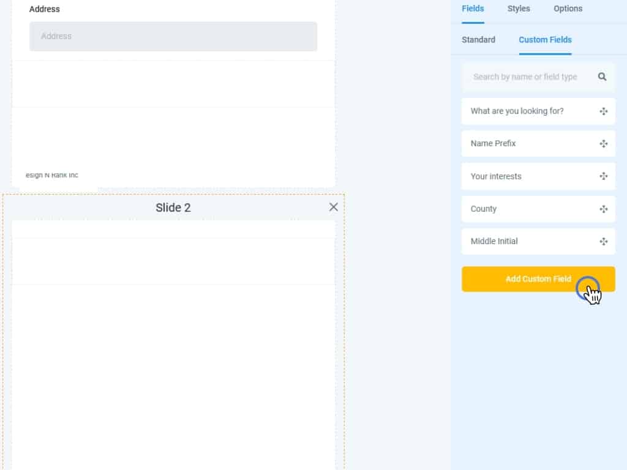Pick the Your interests field label
627x470 pixels.
pyautogui.click(x=496, y=176)
